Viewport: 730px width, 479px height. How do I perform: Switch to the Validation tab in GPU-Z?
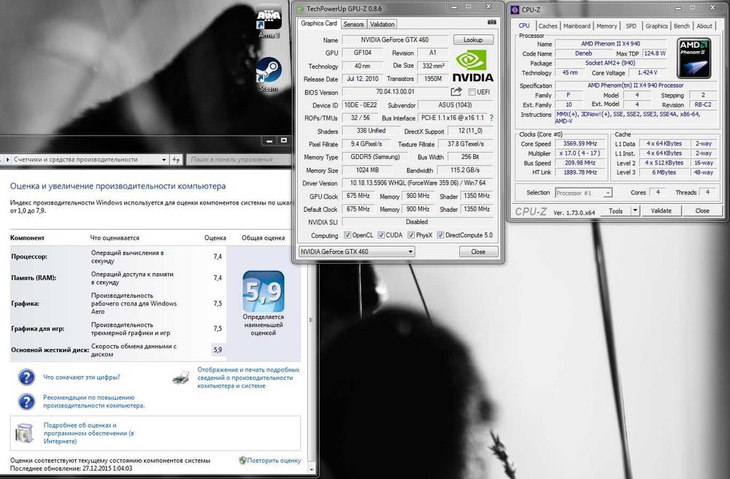coord(383,24)
